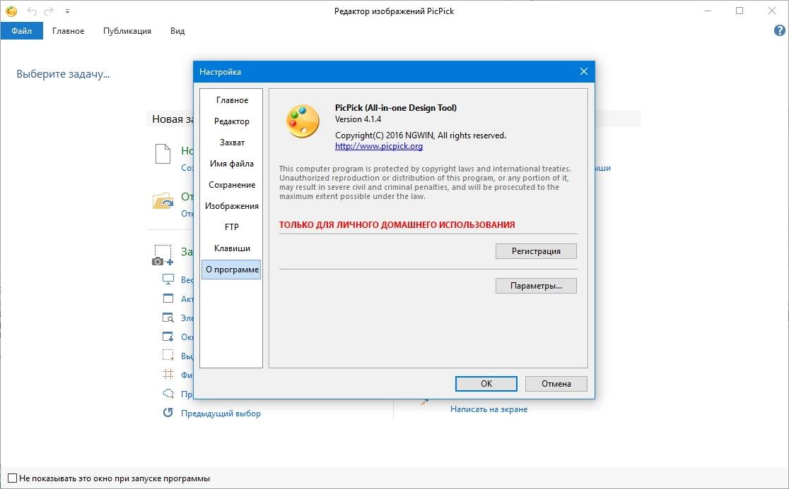Screen dimensions: 789x489
Task: Click the red ТОЛЬКО ДЛЯ ЛИЧНОГО ДОМАШНЕГО ИСПОЛЬЗОВАНИЯ text
Action: click(x=397, y=225)
